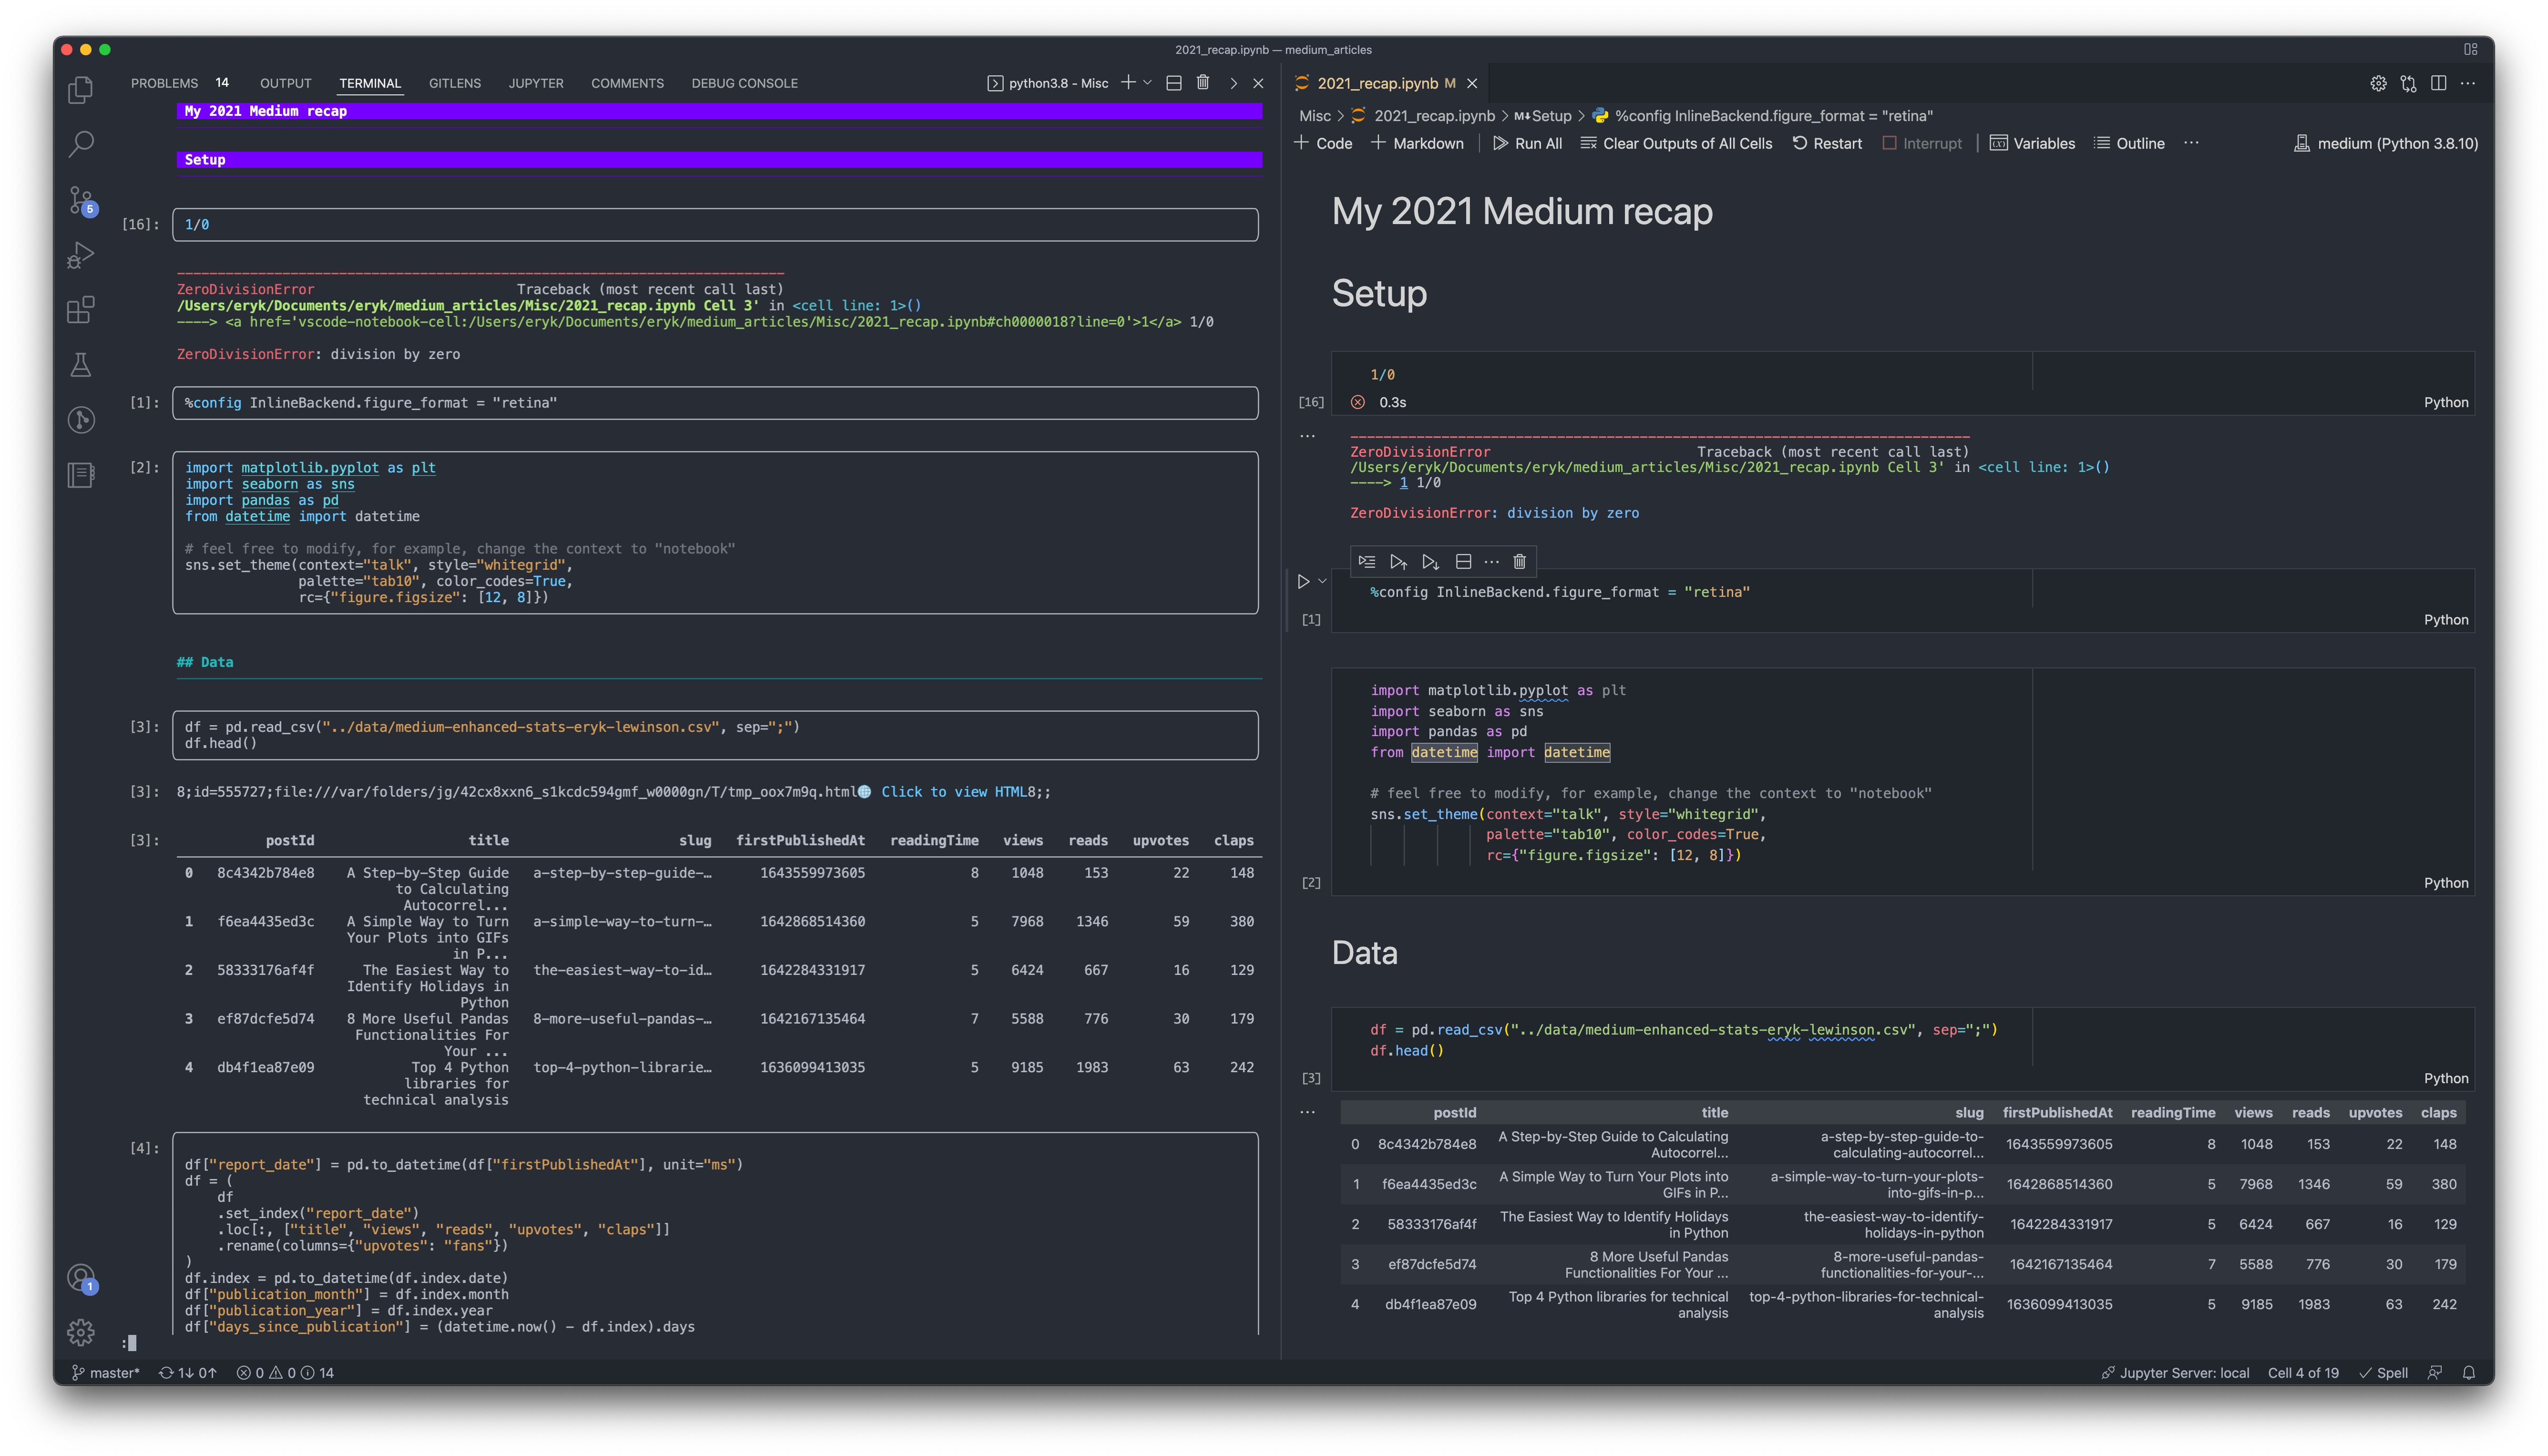This screenshot has width=2548, height=1456.
Task: Execute Cell and Below from the cell toolbar
Action: click(1431, 562)
